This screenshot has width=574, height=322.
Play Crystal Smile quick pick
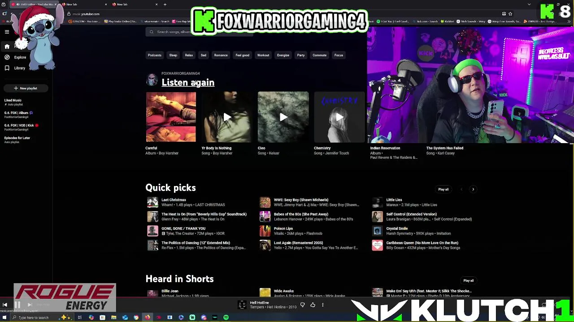pyautogui.click(x=378, y=231)
